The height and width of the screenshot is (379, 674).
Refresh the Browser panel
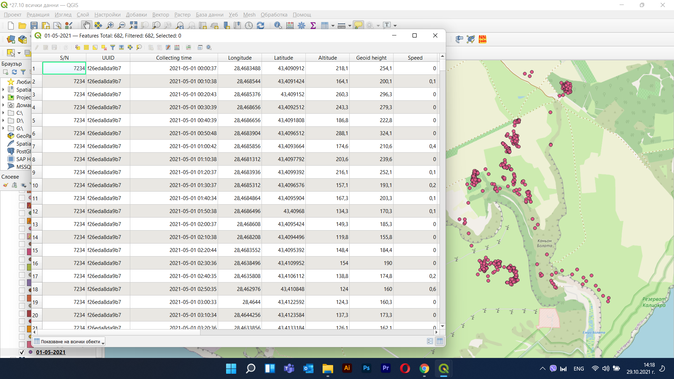tap(14, 72)
